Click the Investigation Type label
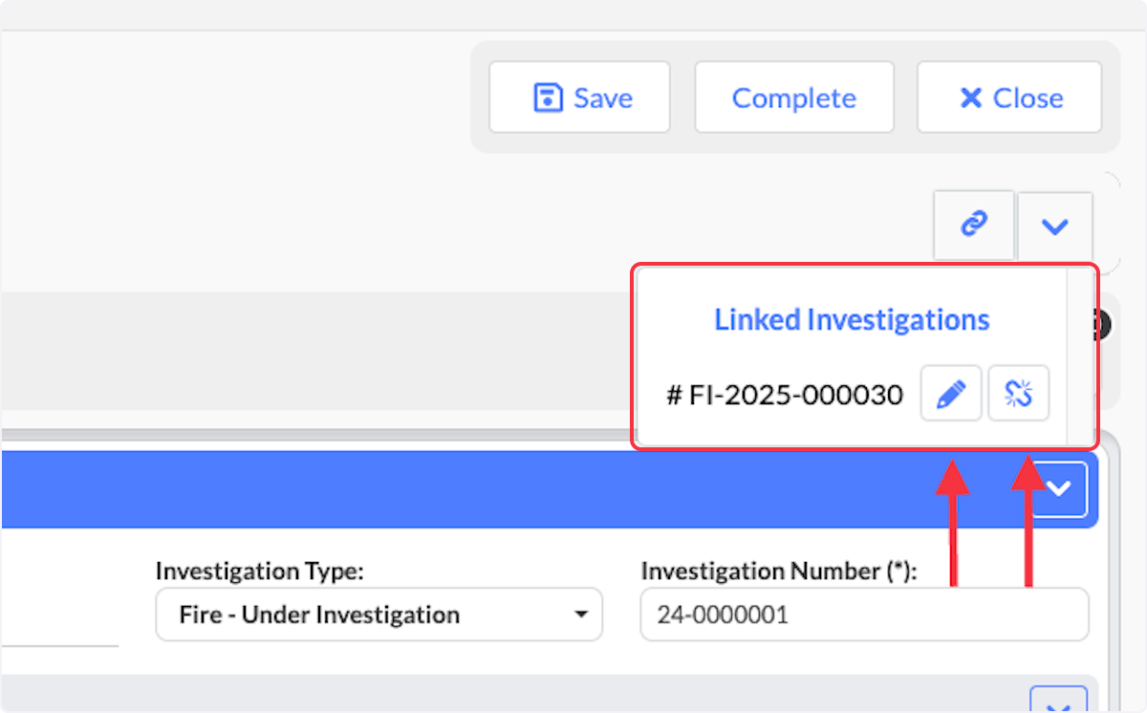The image size is (1147, 713). [x=260, y=572]
